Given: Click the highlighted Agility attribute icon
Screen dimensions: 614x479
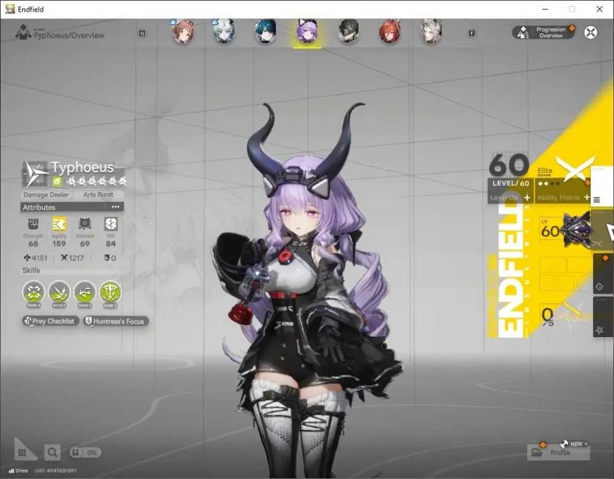Looking at the screenshot, I should coord(59,224).
